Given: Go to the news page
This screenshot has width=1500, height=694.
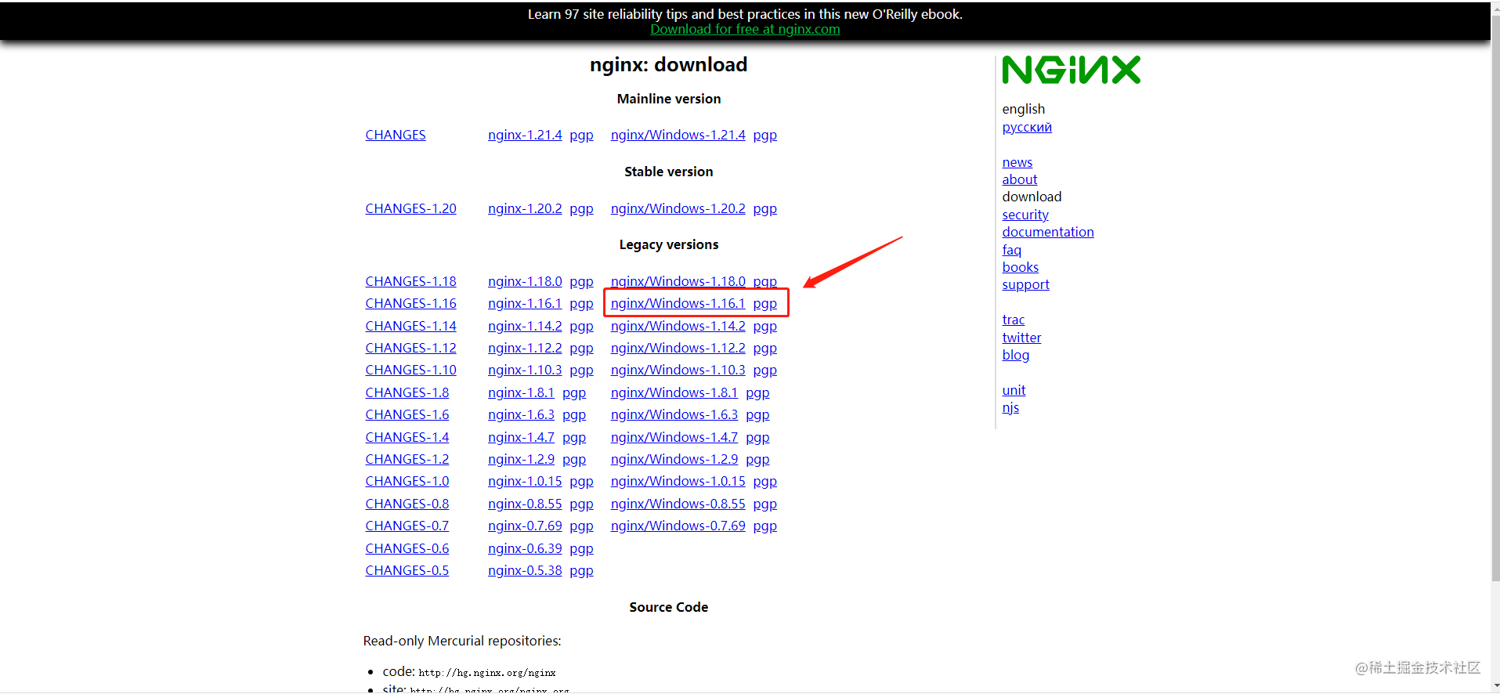Looking at the screenshot, I should pyautogui.click(x=1017, y=162).
